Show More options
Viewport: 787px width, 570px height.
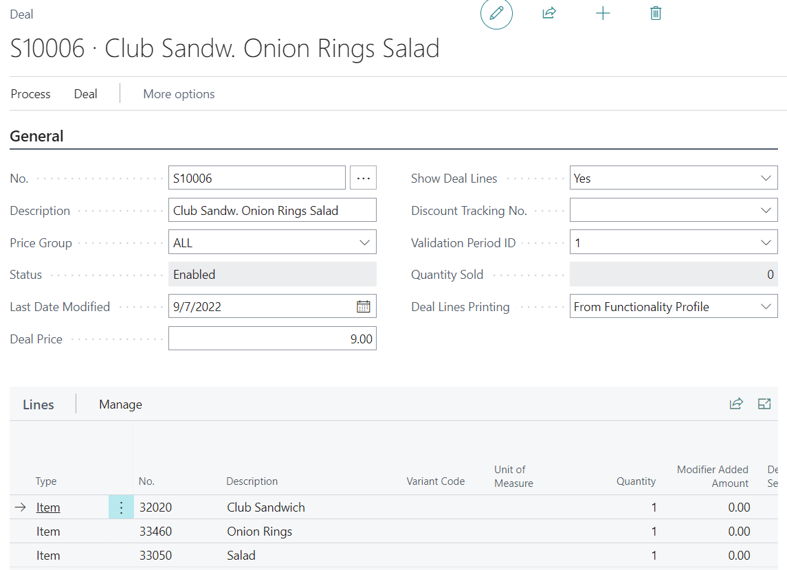tap(179, 94)
